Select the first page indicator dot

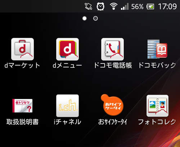[x=85, y=18]
